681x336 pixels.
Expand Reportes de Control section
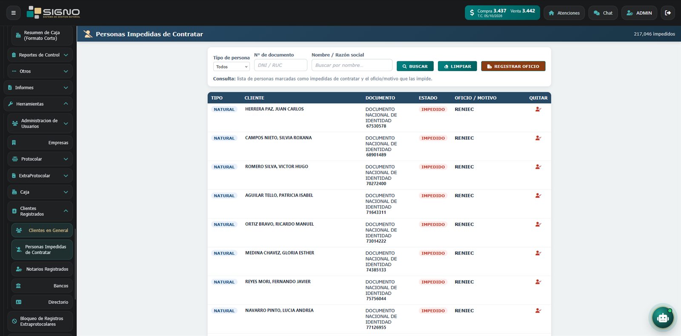click(x=40, y=55)
